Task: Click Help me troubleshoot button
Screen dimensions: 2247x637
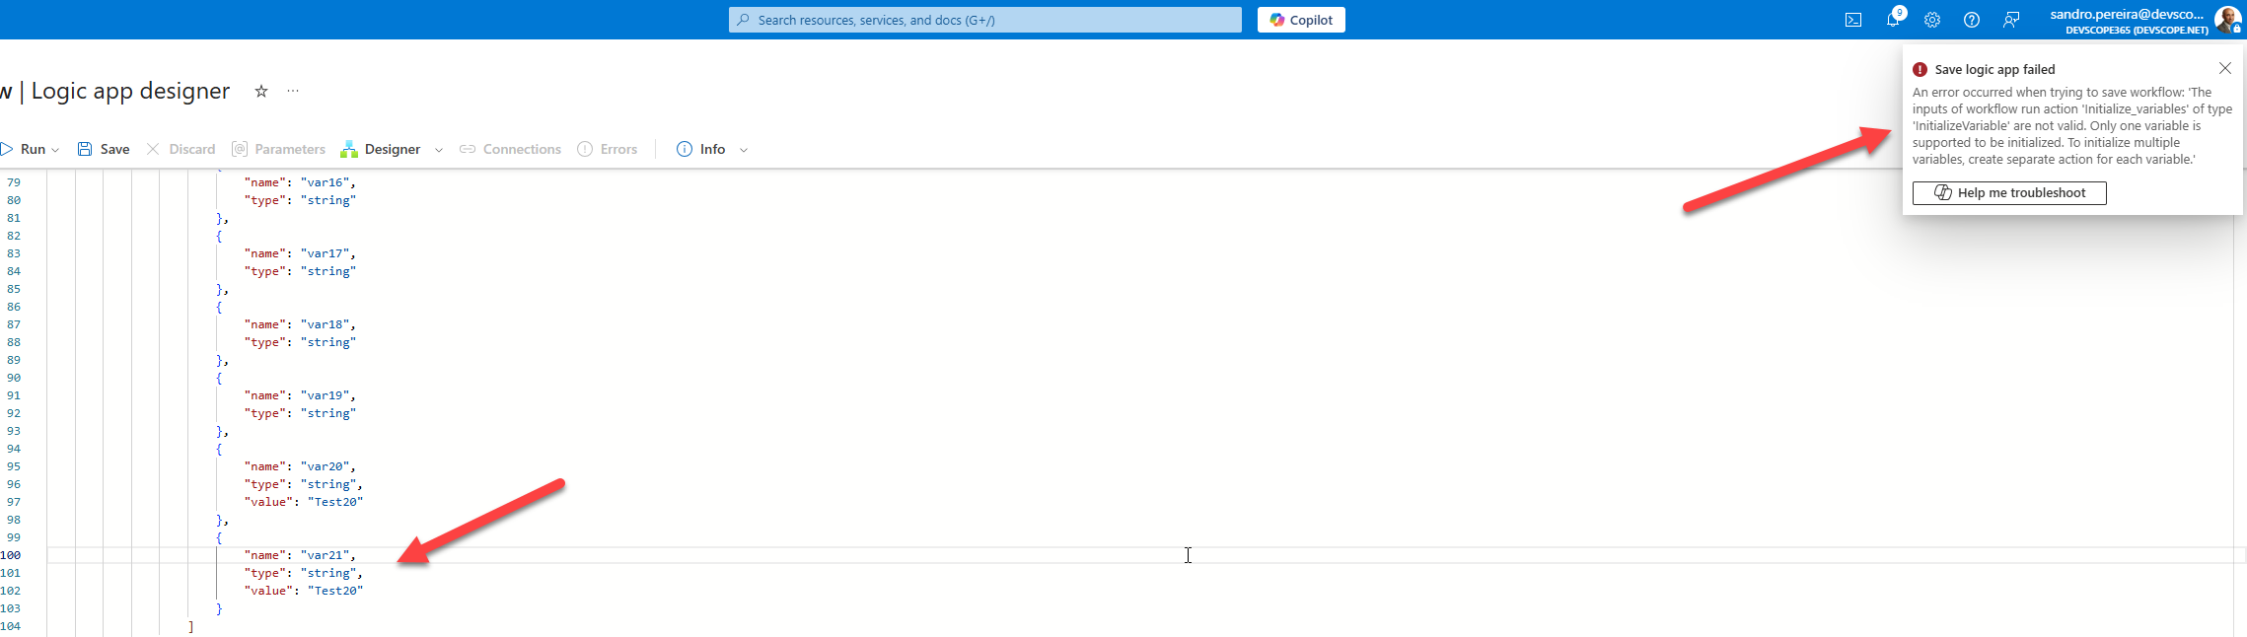Action: point(2009,193)
